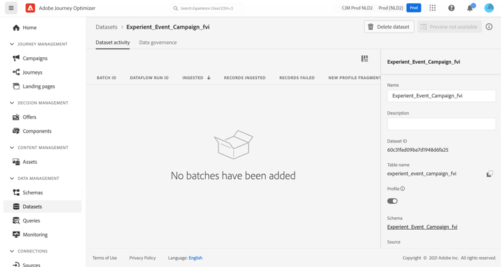The height and width of the screenshot is (267, 501).
Task: Toggle the Profile switch
Action: tap(392, 201)
